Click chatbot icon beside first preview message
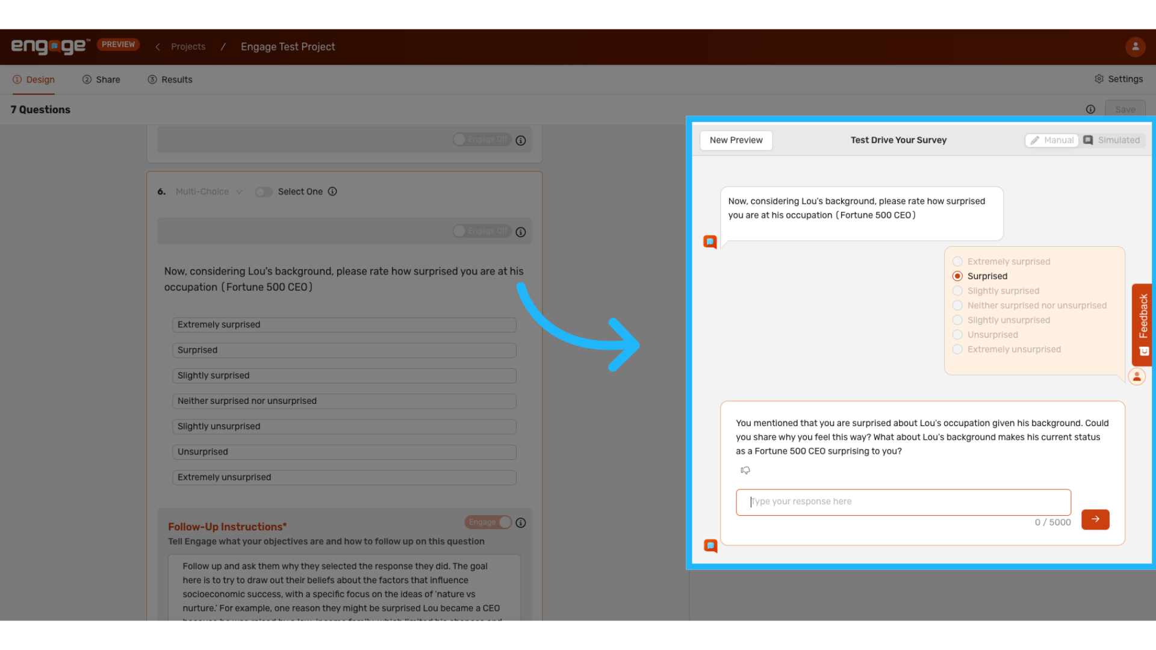1156x650 pixels. (x=710, y=242)
